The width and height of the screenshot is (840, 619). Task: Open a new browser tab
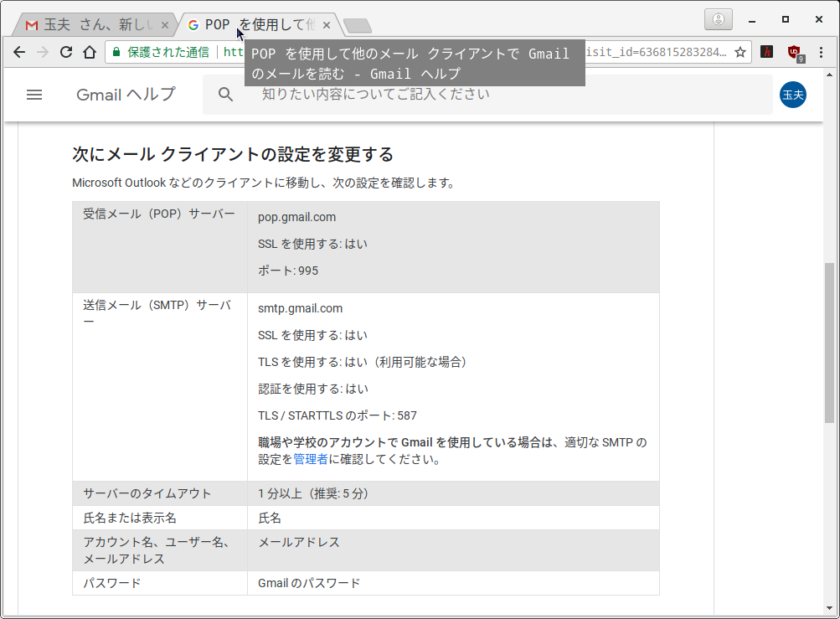358,25
